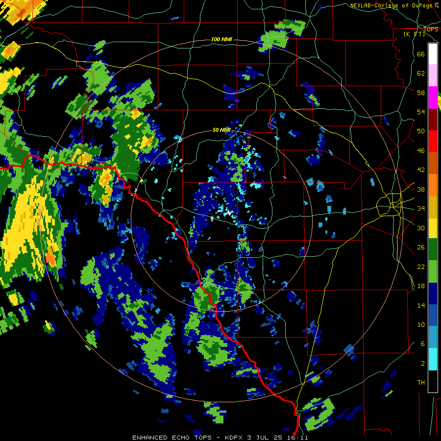Viewport: 441px width, 441px height.
Task: Click the dark green legend swatch
Action: pyautogui.click(x=433, y=249)
